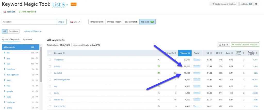Click the Export button
This screenshot has width=264, height=110.
[x=224, y=45]
